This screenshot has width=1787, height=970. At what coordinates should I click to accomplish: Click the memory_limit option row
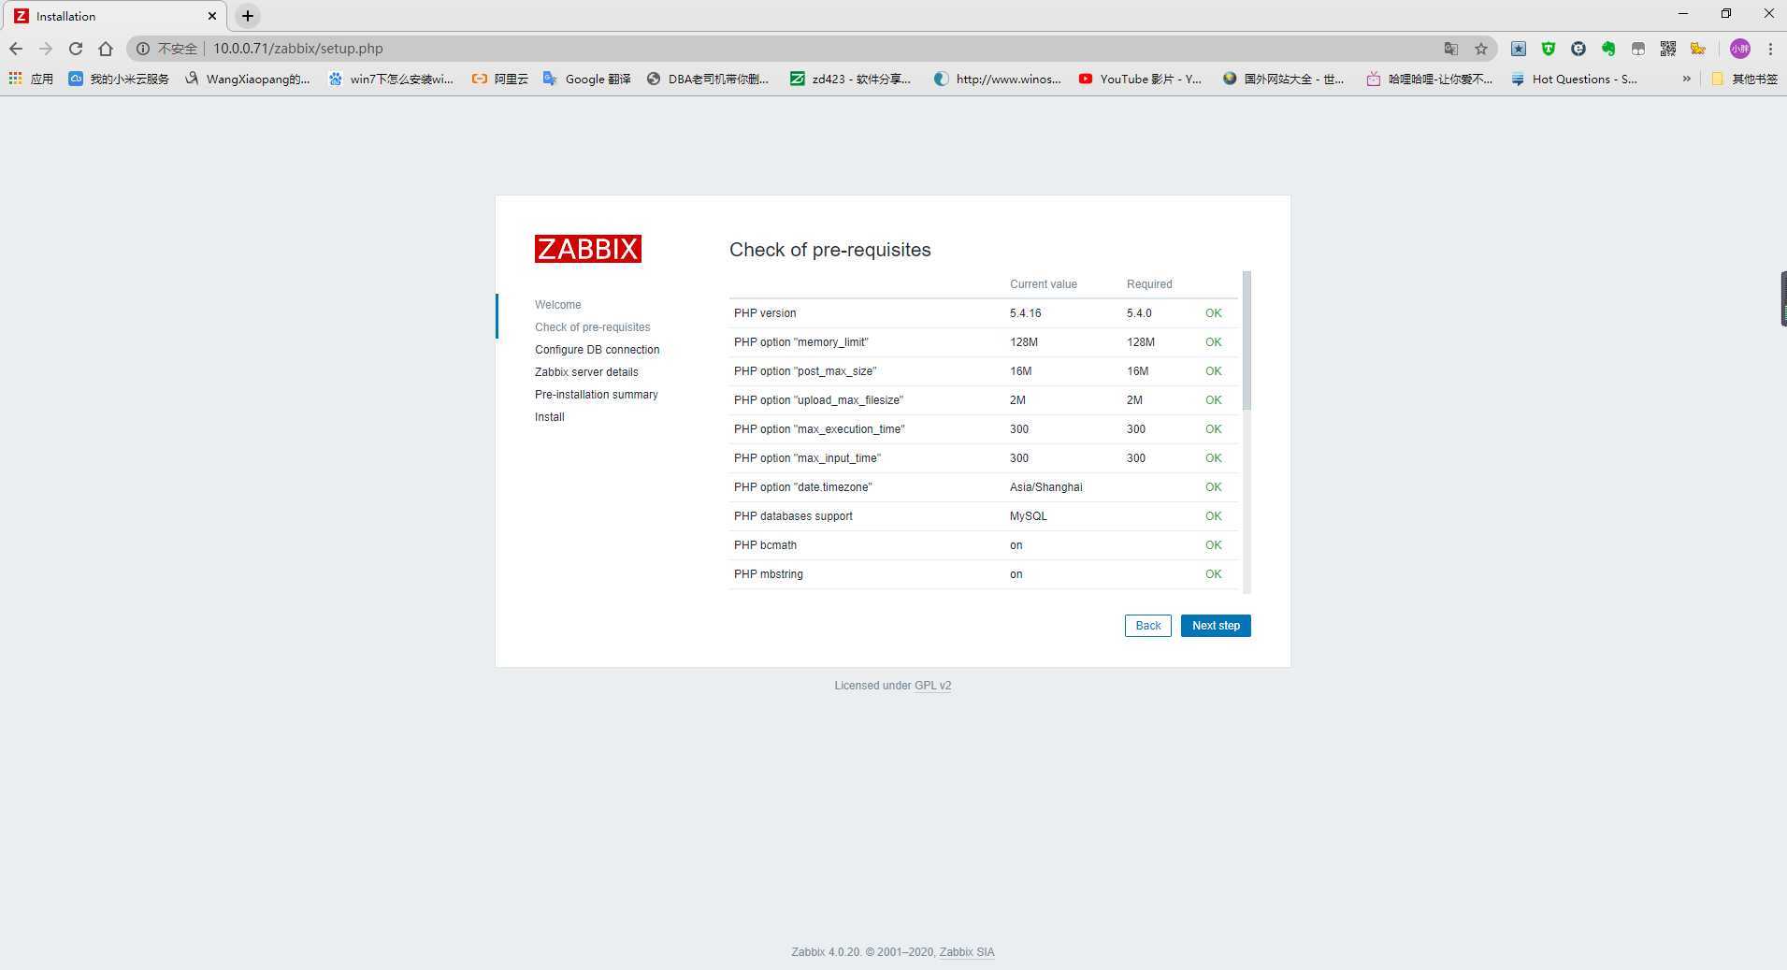[984, 342]
